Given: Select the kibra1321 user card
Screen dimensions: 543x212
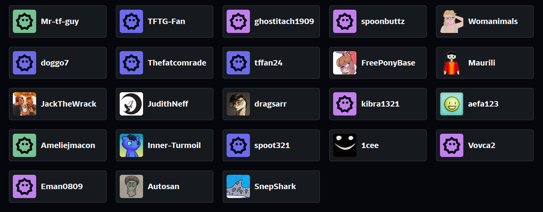Looking at the screenshot, I should coord(378,104).
